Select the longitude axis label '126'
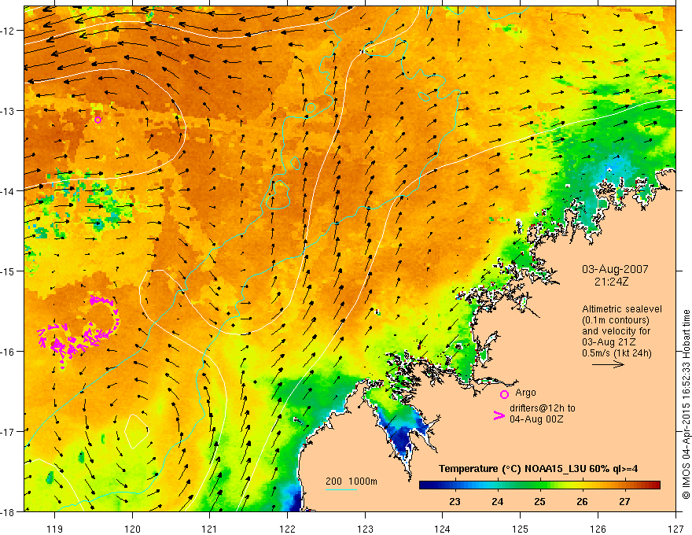This screenshot has height=535, width=692. (x=598, y=529)
